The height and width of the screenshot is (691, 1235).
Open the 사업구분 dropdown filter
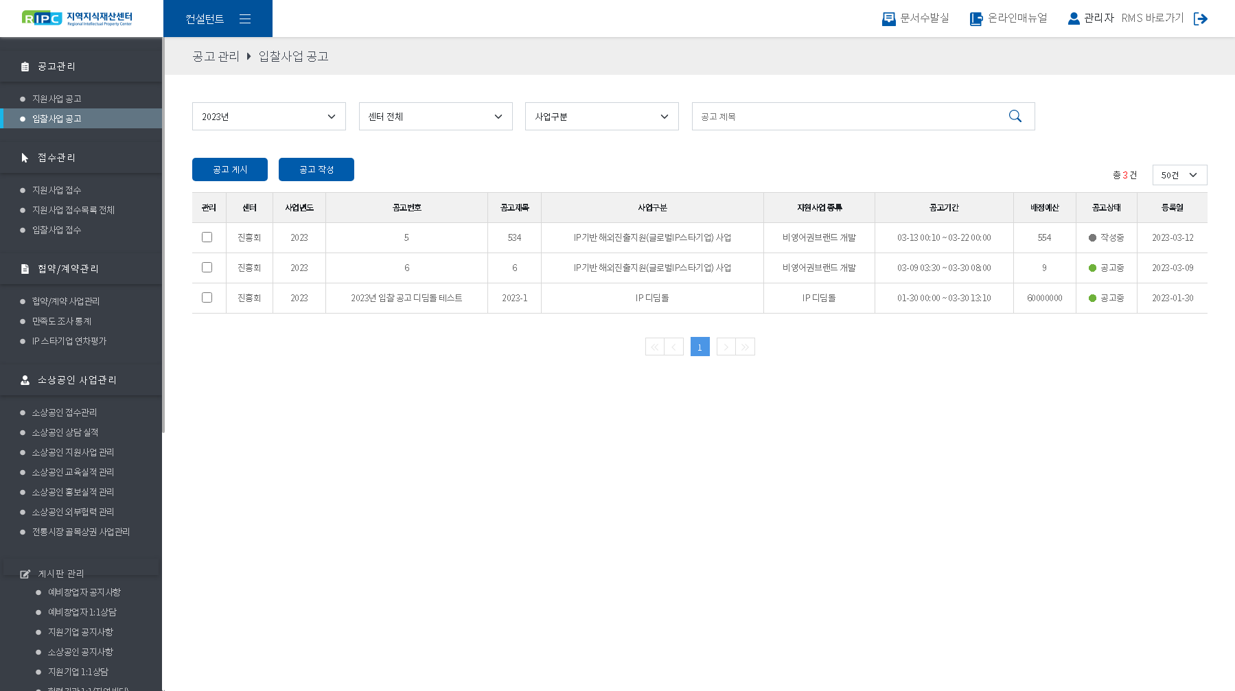coord(601,117)
